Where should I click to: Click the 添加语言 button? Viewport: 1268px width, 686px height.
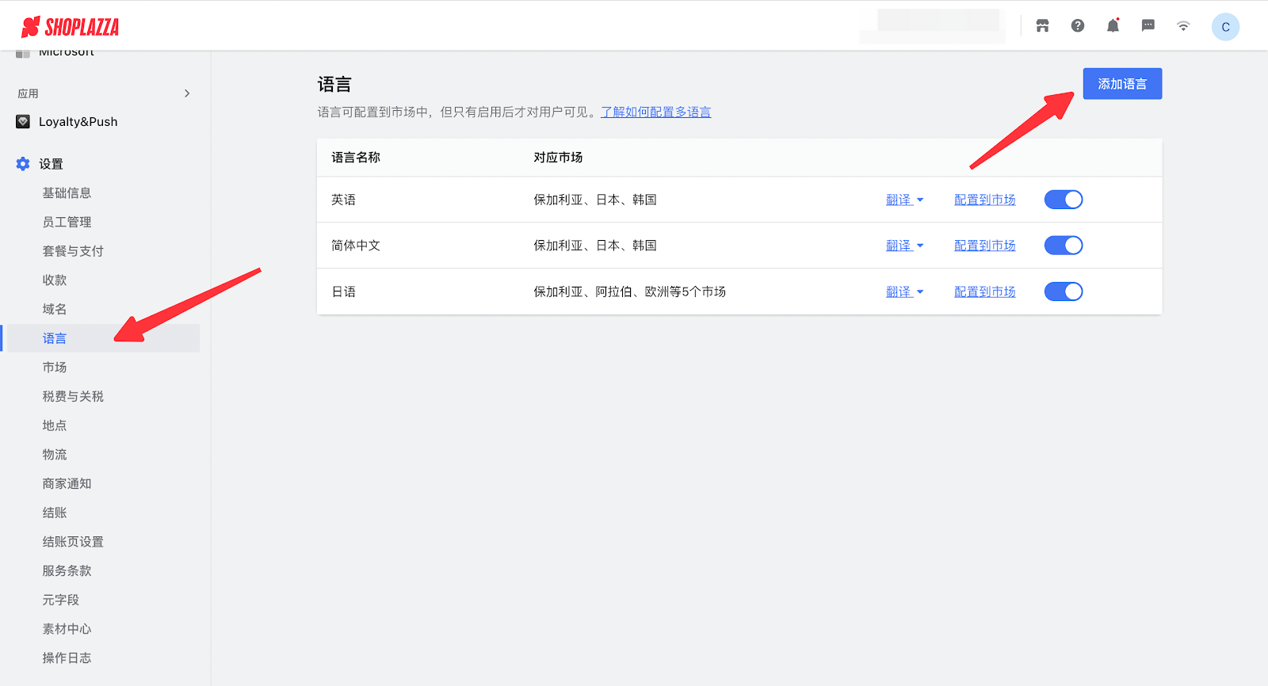(x=1121, y=84)
